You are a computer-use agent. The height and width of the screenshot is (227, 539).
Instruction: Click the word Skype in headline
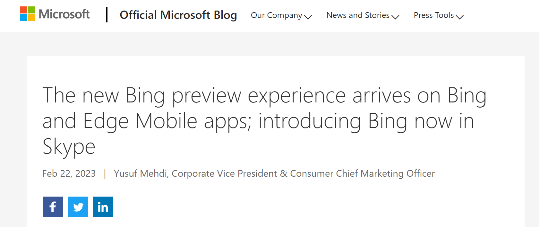[69, 147]
